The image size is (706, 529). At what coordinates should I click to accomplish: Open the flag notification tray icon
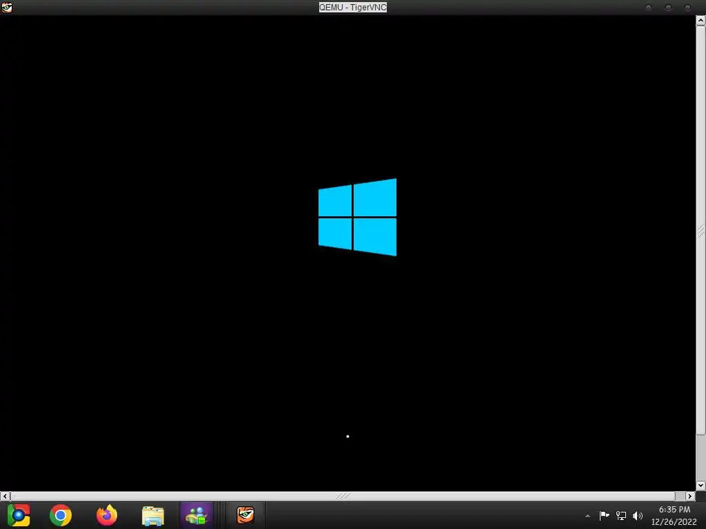(604, 515)
